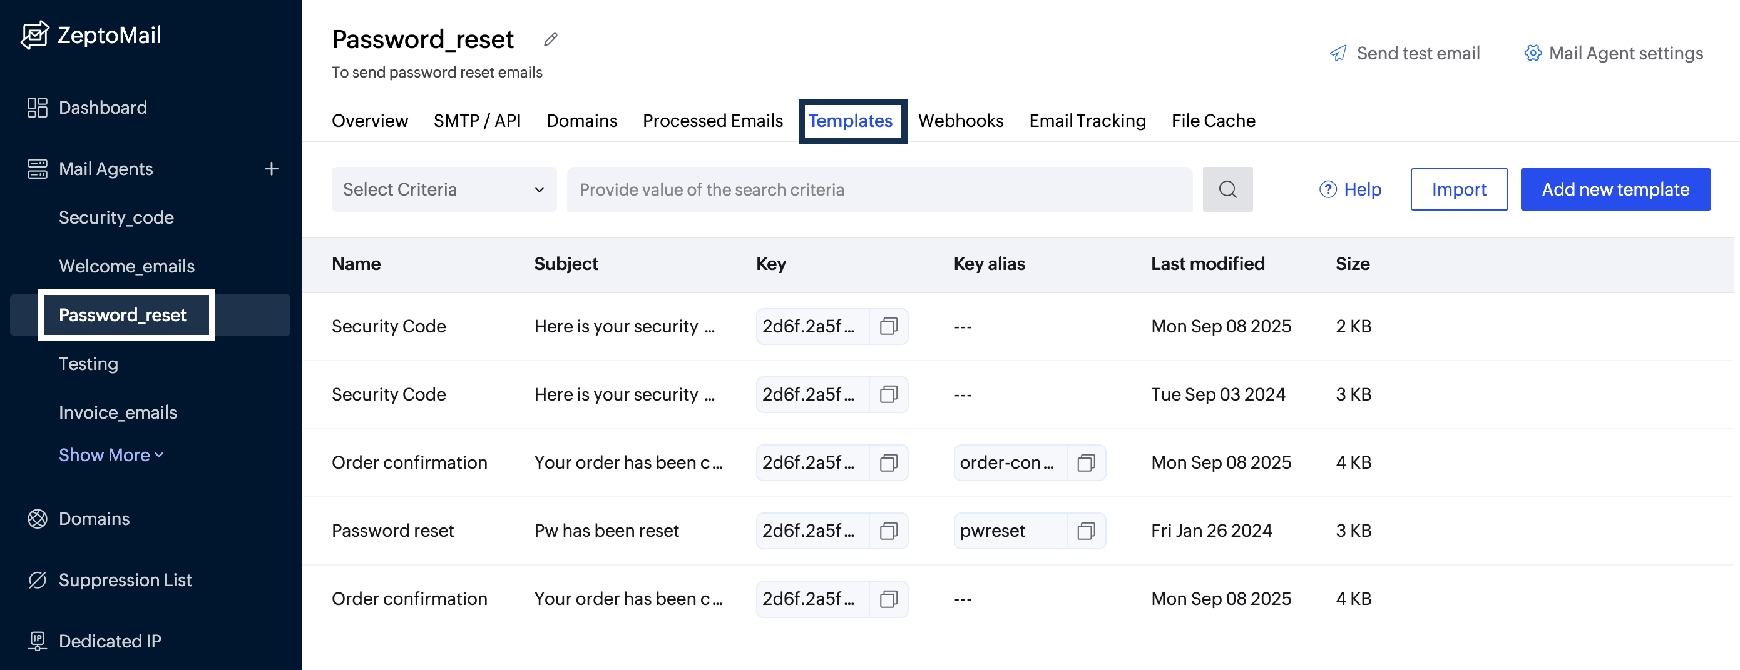Copy the key of first Security Code template
Image resolution: width=1740 pixels, height=670 pixels.
888,327
